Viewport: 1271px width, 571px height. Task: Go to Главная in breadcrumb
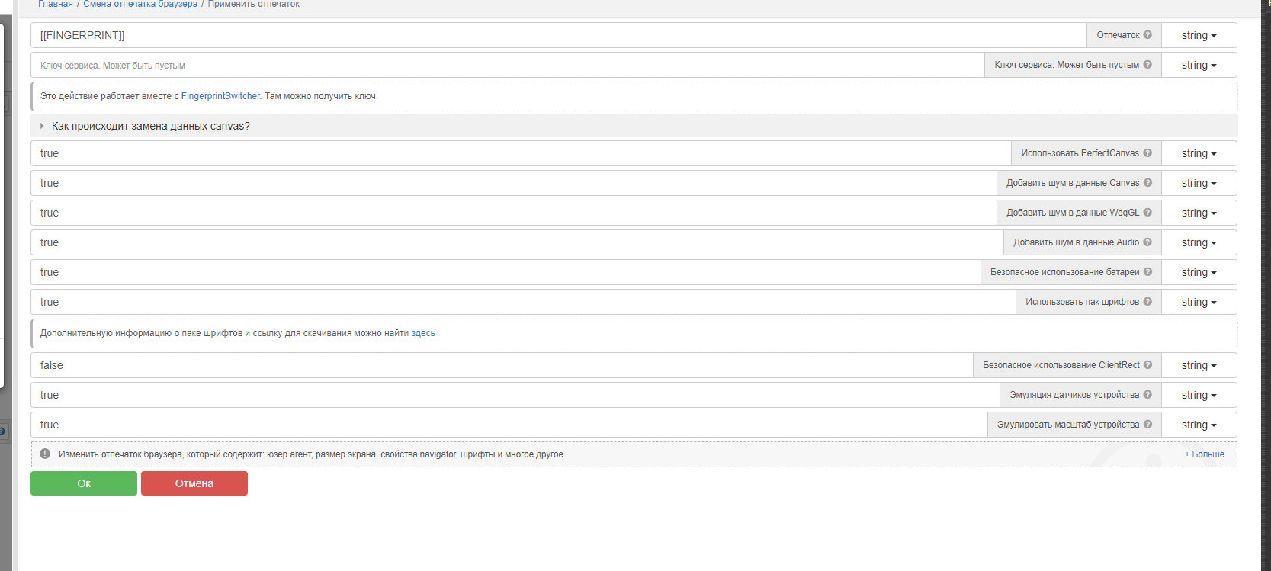click(56, 5)
